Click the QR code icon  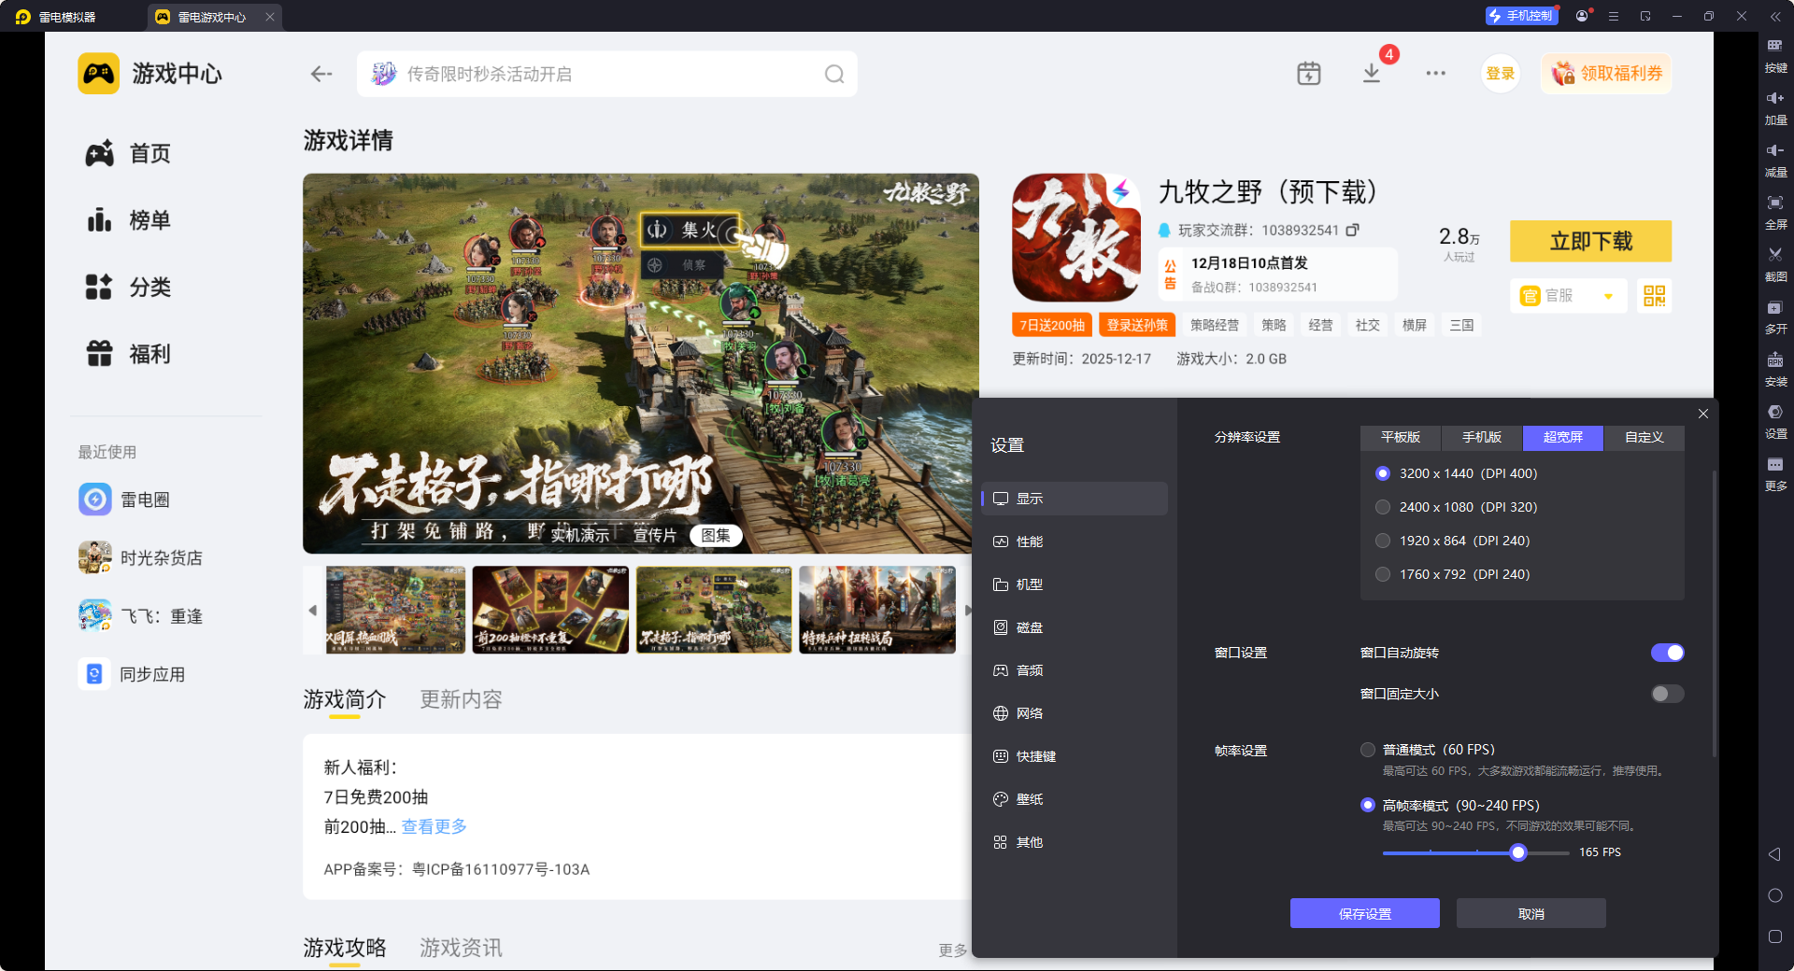1654,296
